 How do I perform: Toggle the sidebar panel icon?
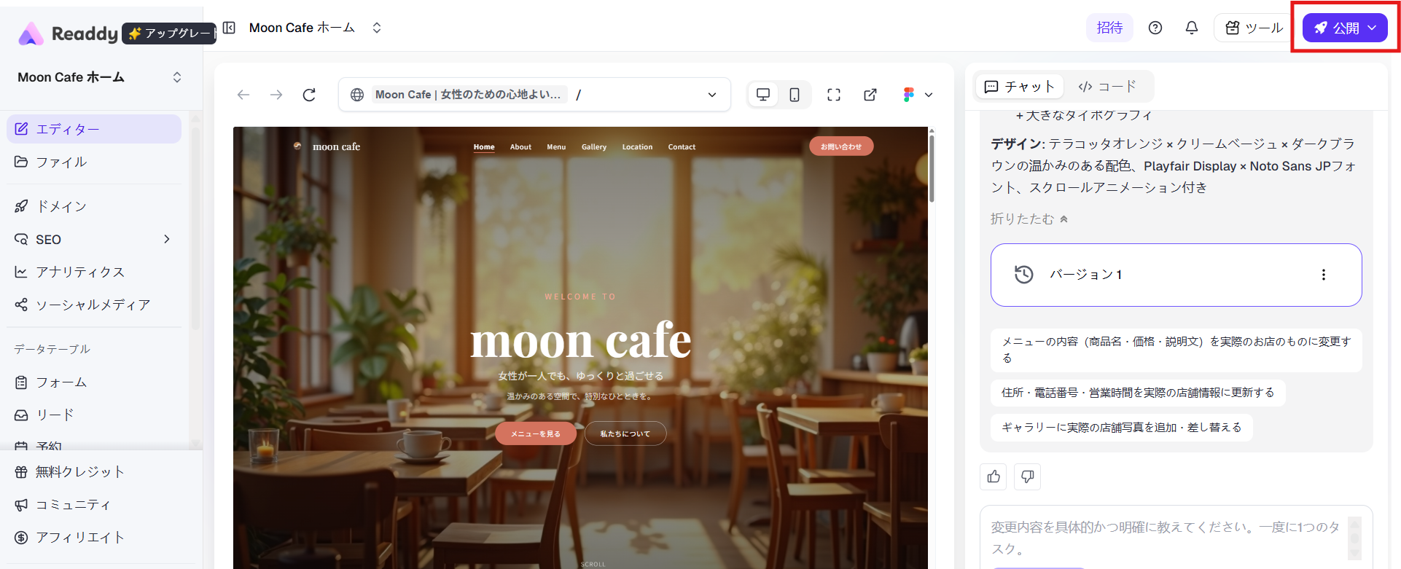(x=229, y=28)
